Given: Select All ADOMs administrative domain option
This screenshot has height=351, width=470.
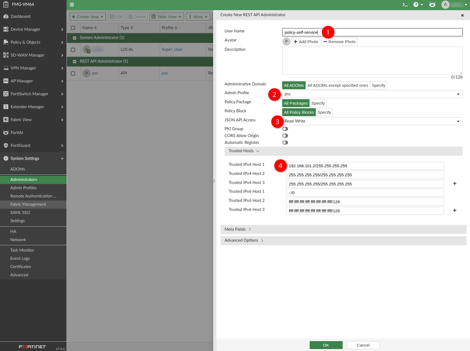Looking at the screenshot, I should coord(294,85).
